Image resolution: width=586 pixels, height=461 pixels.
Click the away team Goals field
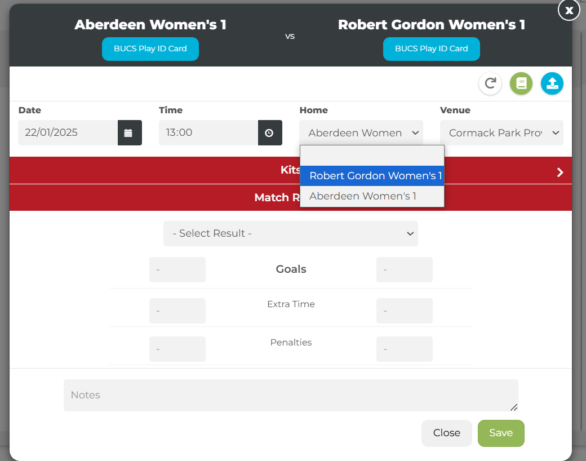coord(405,269)
